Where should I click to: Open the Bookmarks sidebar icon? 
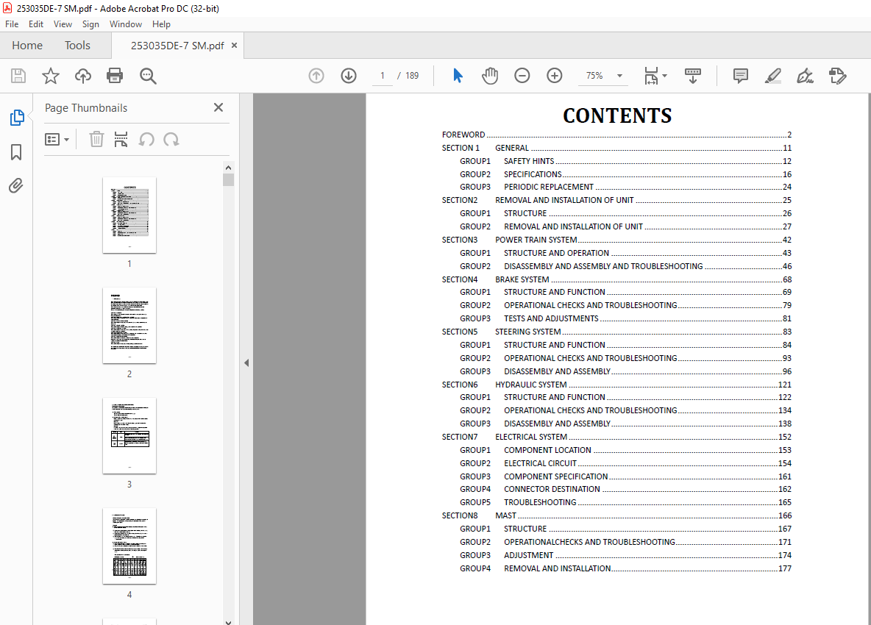pyautogui.click(x=16, y=152)
